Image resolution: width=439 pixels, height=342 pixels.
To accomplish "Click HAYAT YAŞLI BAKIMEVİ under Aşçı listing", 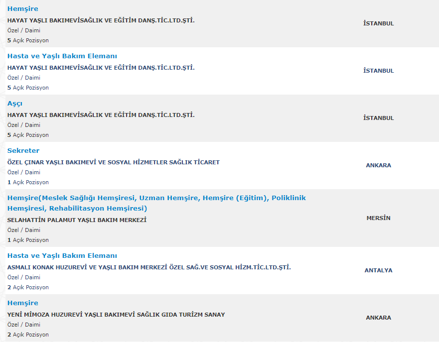I will [x=101, y=115].
